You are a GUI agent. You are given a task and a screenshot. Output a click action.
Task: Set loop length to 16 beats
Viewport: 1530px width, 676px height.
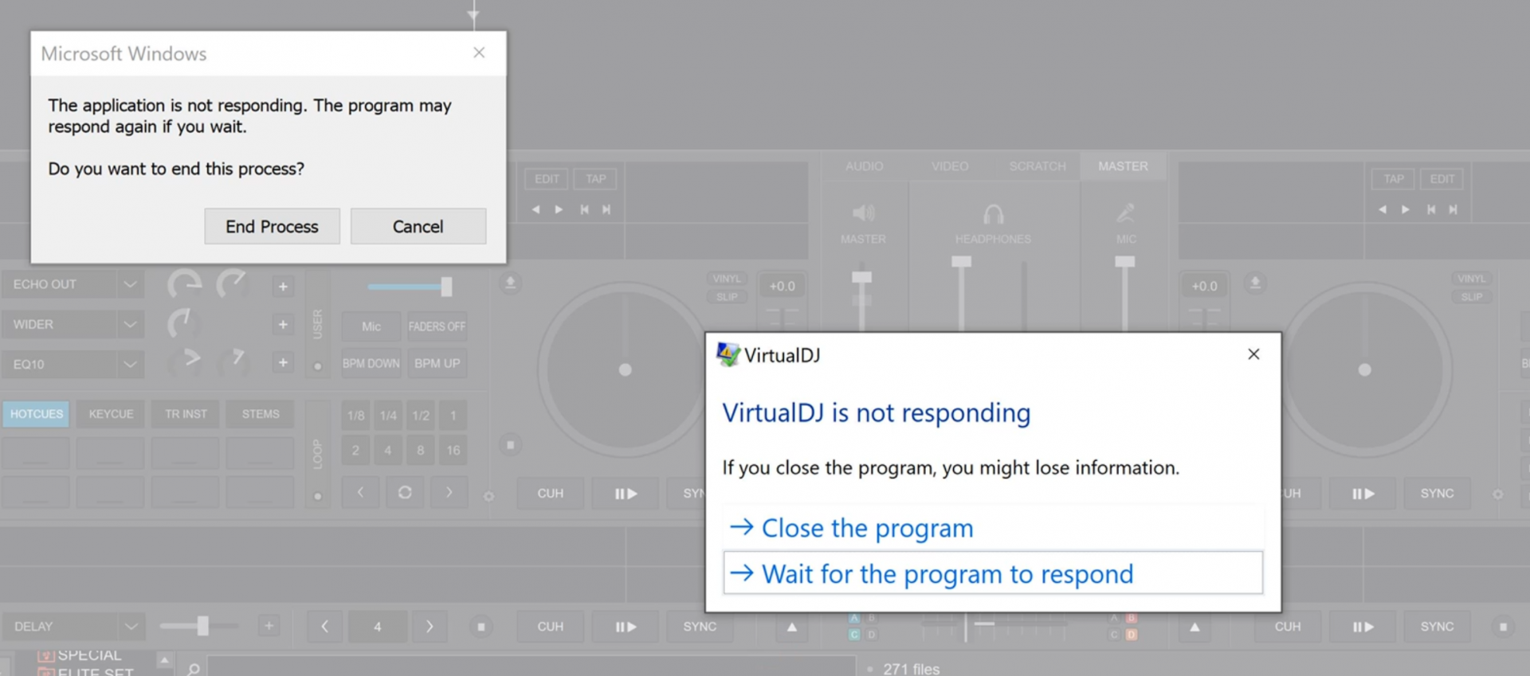coord(453,450)
